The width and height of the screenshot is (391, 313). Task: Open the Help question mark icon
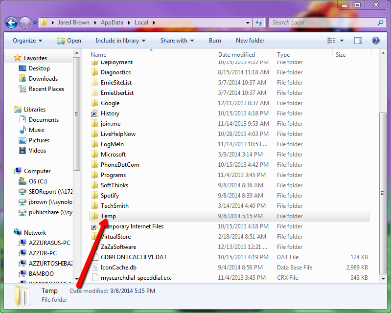375,41
